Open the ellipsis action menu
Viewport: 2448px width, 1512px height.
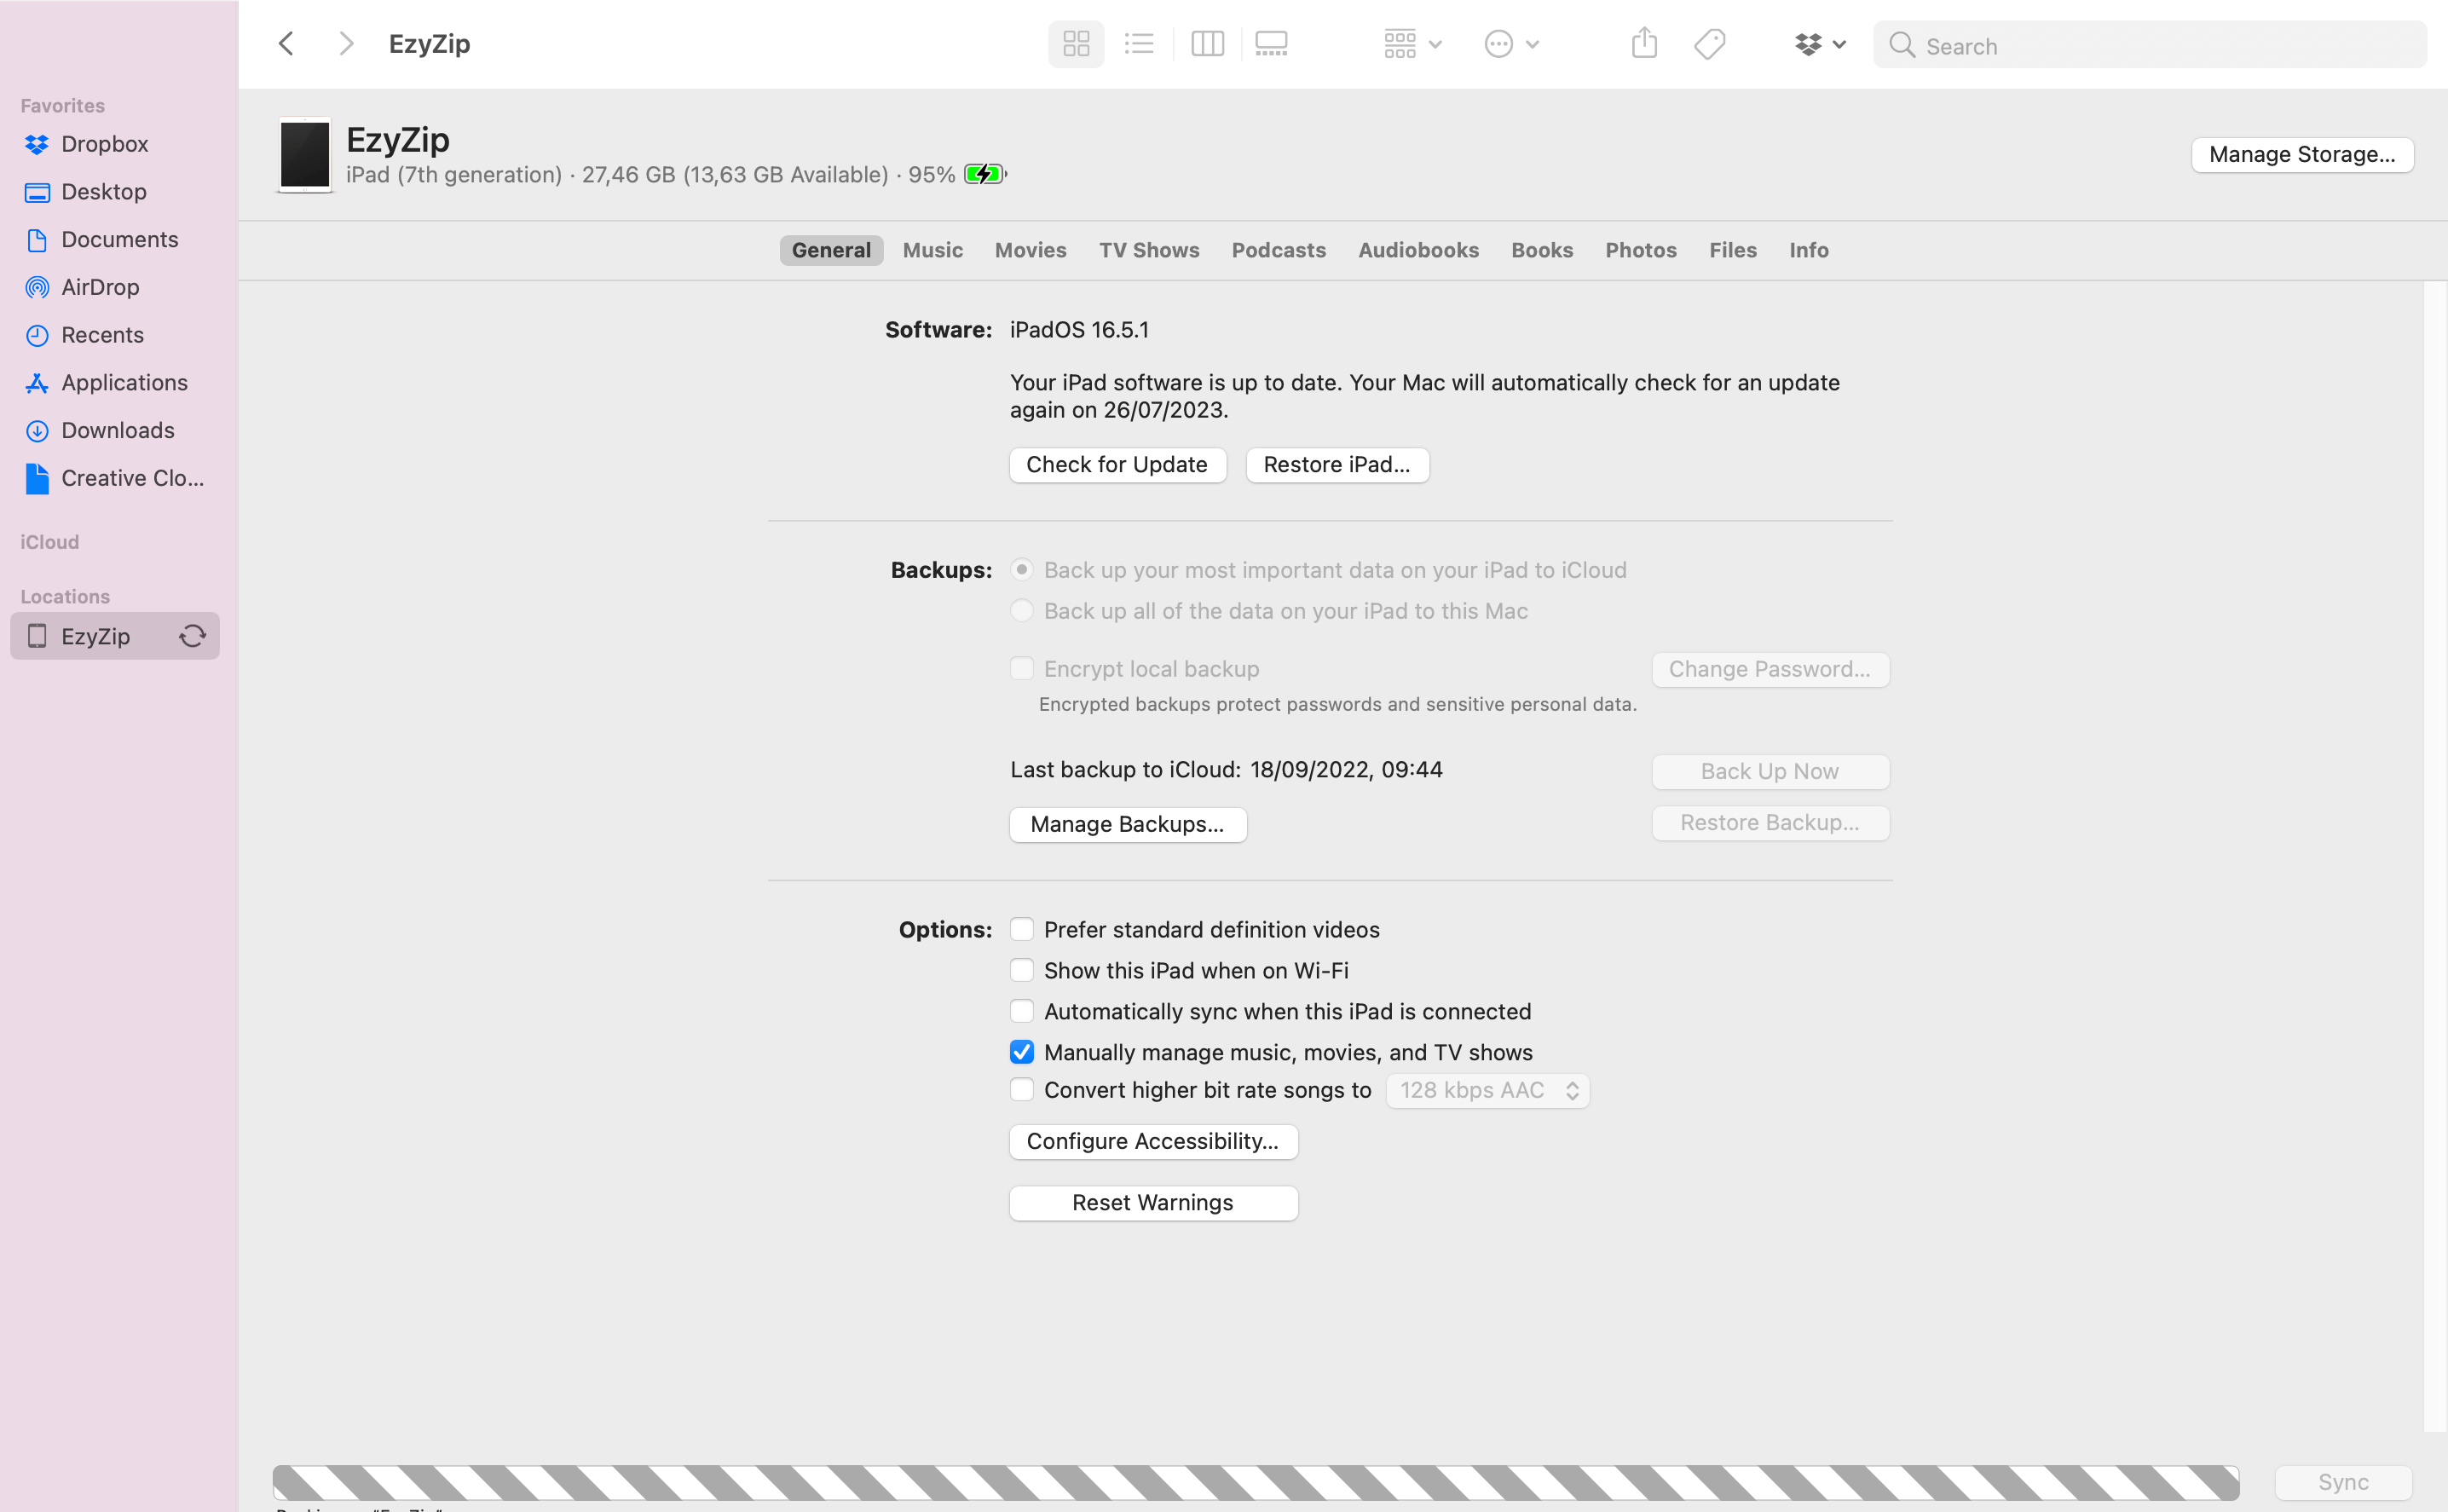pyautogui.click(x=1511, y=44)
